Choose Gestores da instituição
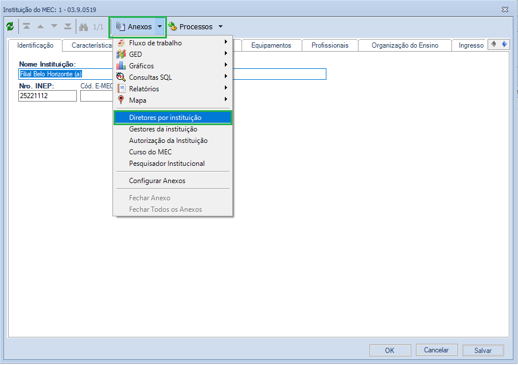The height and width of the screenshot is (365, 518). tap(173, 129)
